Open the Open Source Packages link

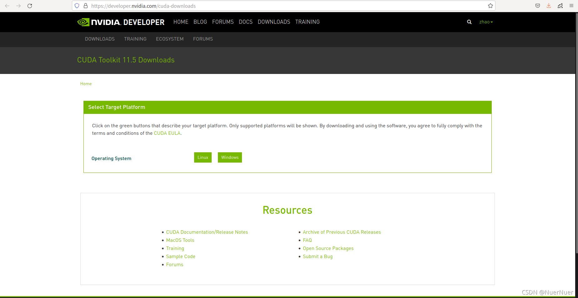328,248
